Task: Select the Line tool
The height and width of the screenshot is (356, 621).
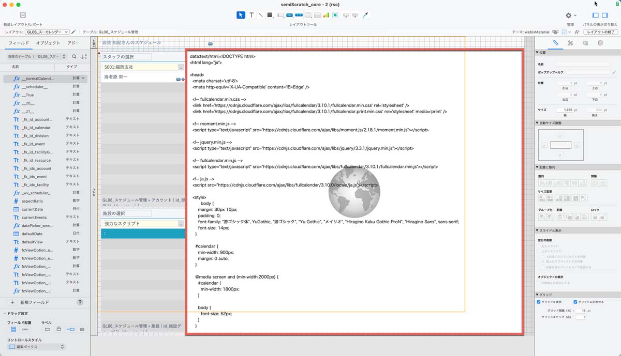Action: pyautogui.click(x=260, y=15)
